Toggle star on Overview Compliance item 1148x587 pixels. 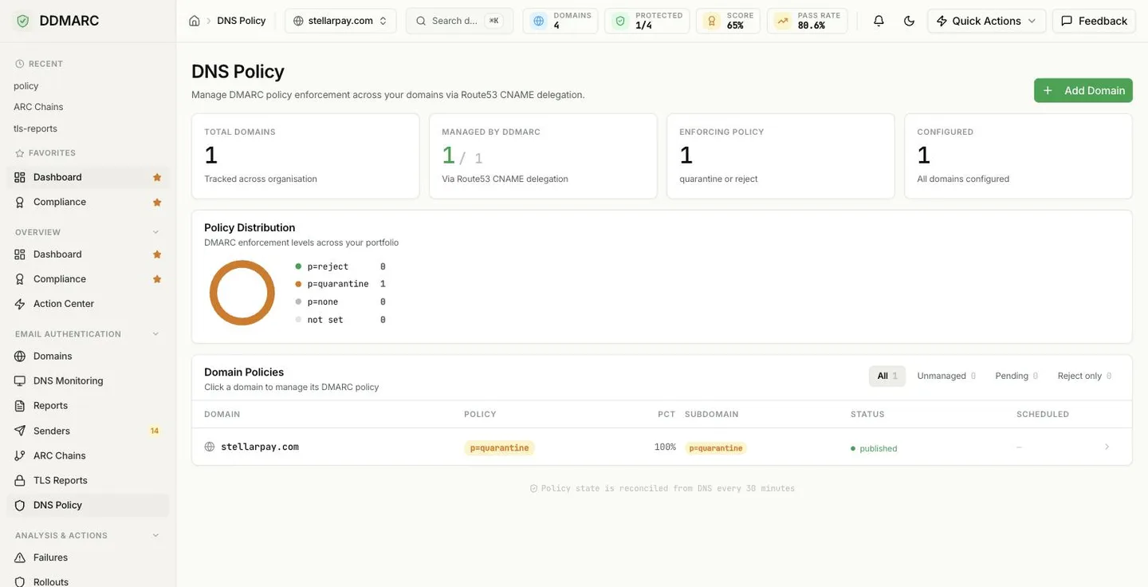click(157, 279)
